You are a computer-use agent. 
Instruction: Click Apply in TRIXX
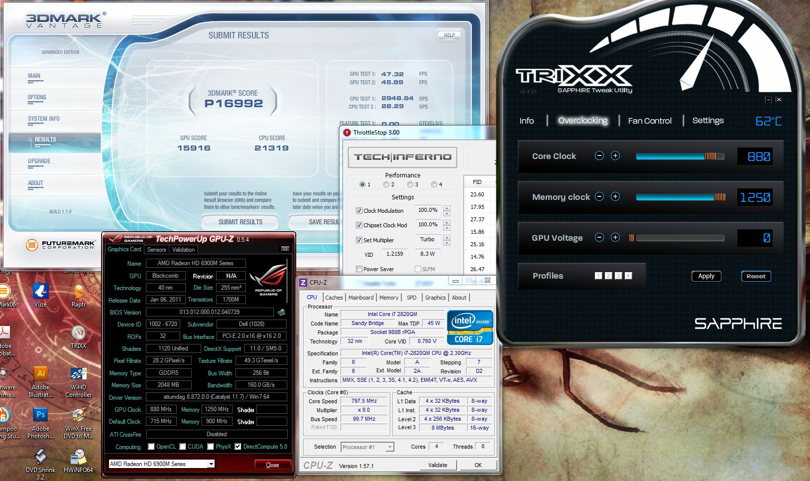tap(706, 276)
